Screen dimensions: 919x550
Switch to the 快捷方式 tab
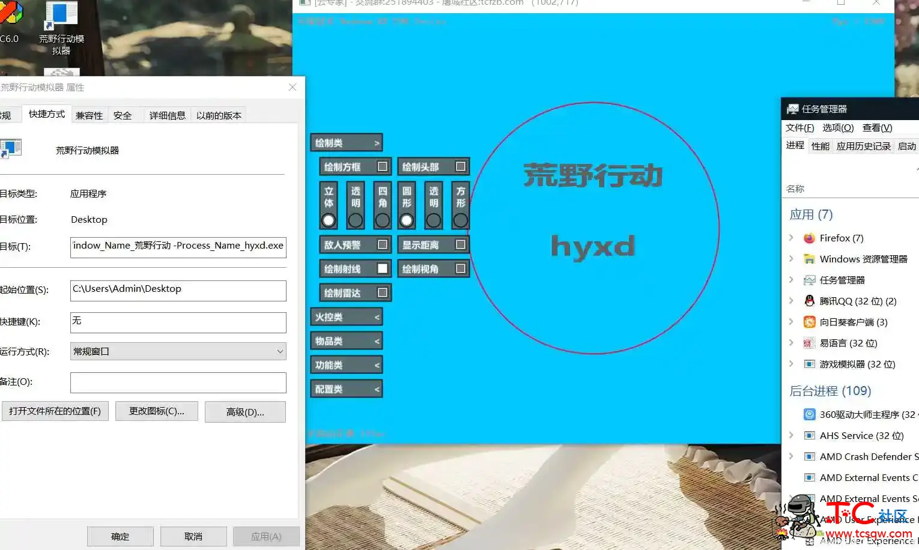(47, 114)
